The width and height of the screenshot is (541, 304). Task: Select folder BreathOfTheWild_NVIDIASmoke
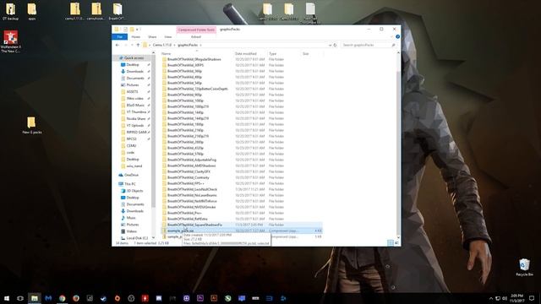tap(192, 207)
